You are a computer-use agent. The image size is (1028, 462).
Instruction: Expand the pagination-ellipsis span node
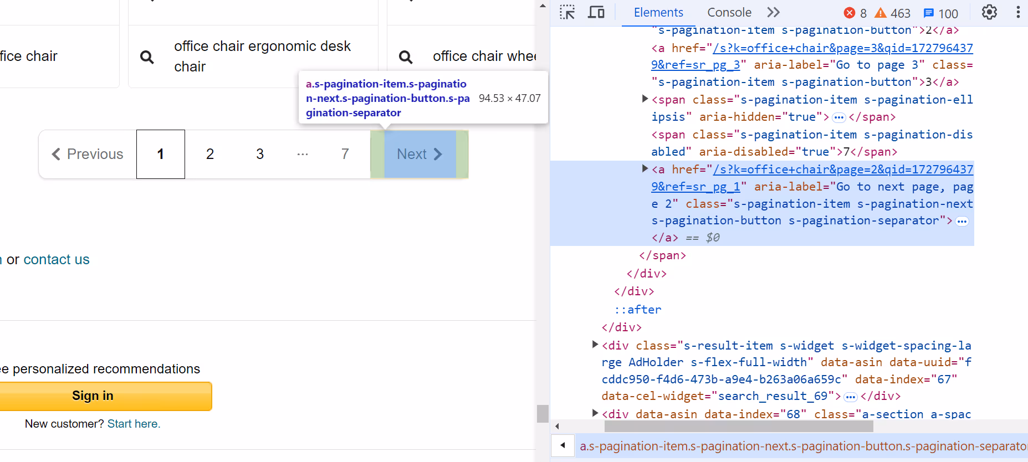(645, 99)
